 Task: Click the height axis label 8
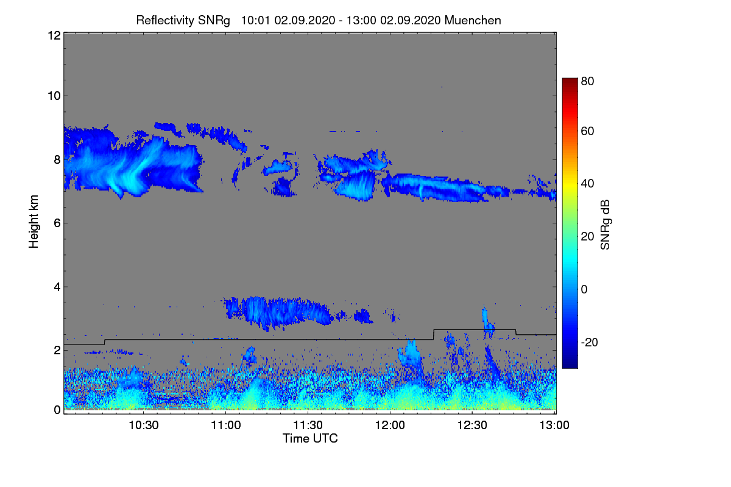pyautogui.click(x=57, y=159)
